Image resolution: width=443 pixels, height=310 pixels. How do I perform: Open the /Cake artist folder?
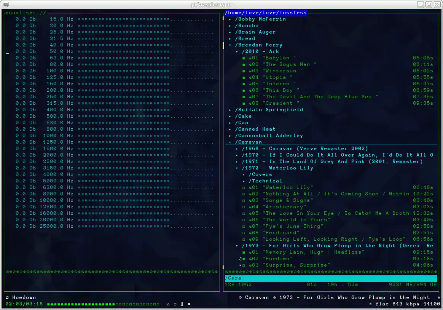point(243,116)
